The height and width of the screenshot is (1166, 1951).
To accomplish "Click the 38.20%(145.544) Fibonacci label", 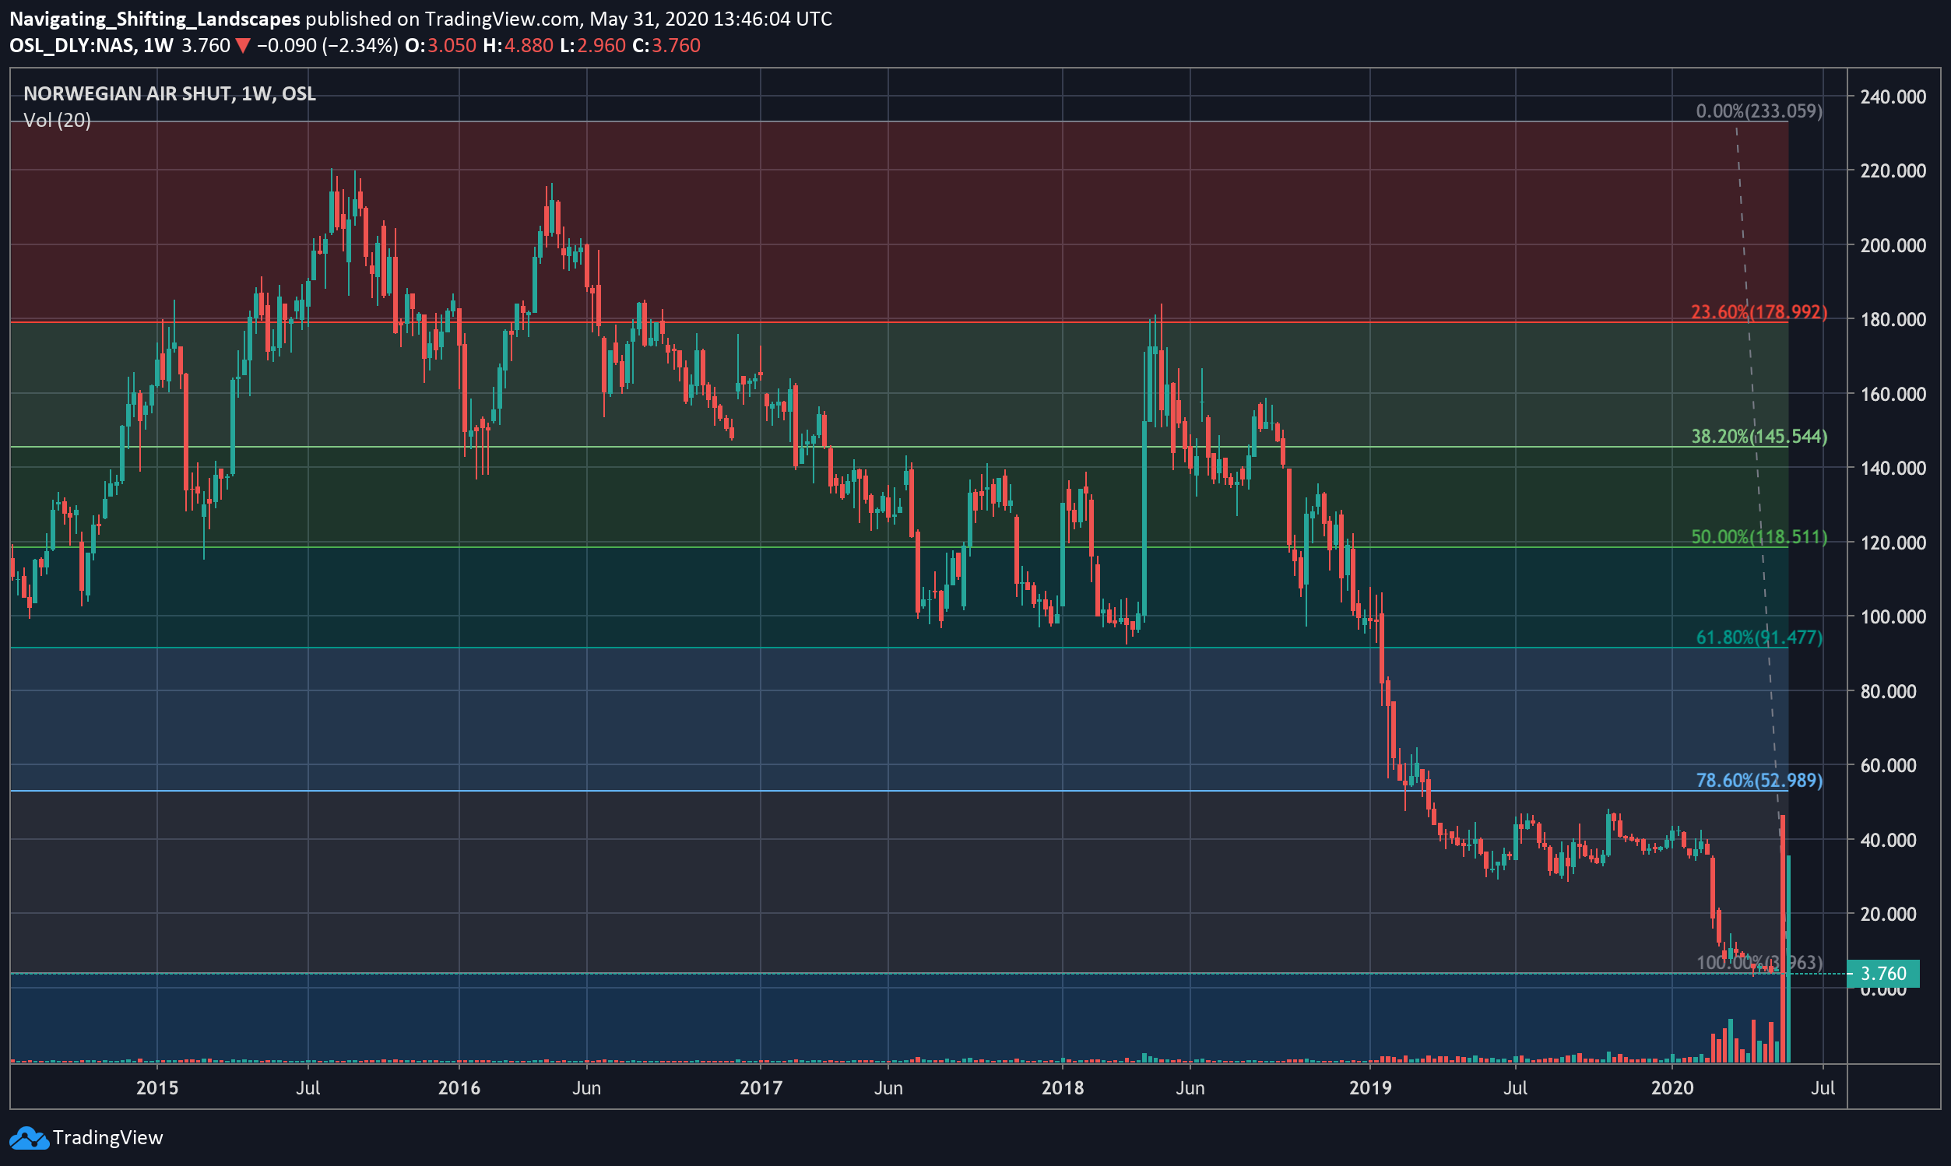I will click(1759, 436).
